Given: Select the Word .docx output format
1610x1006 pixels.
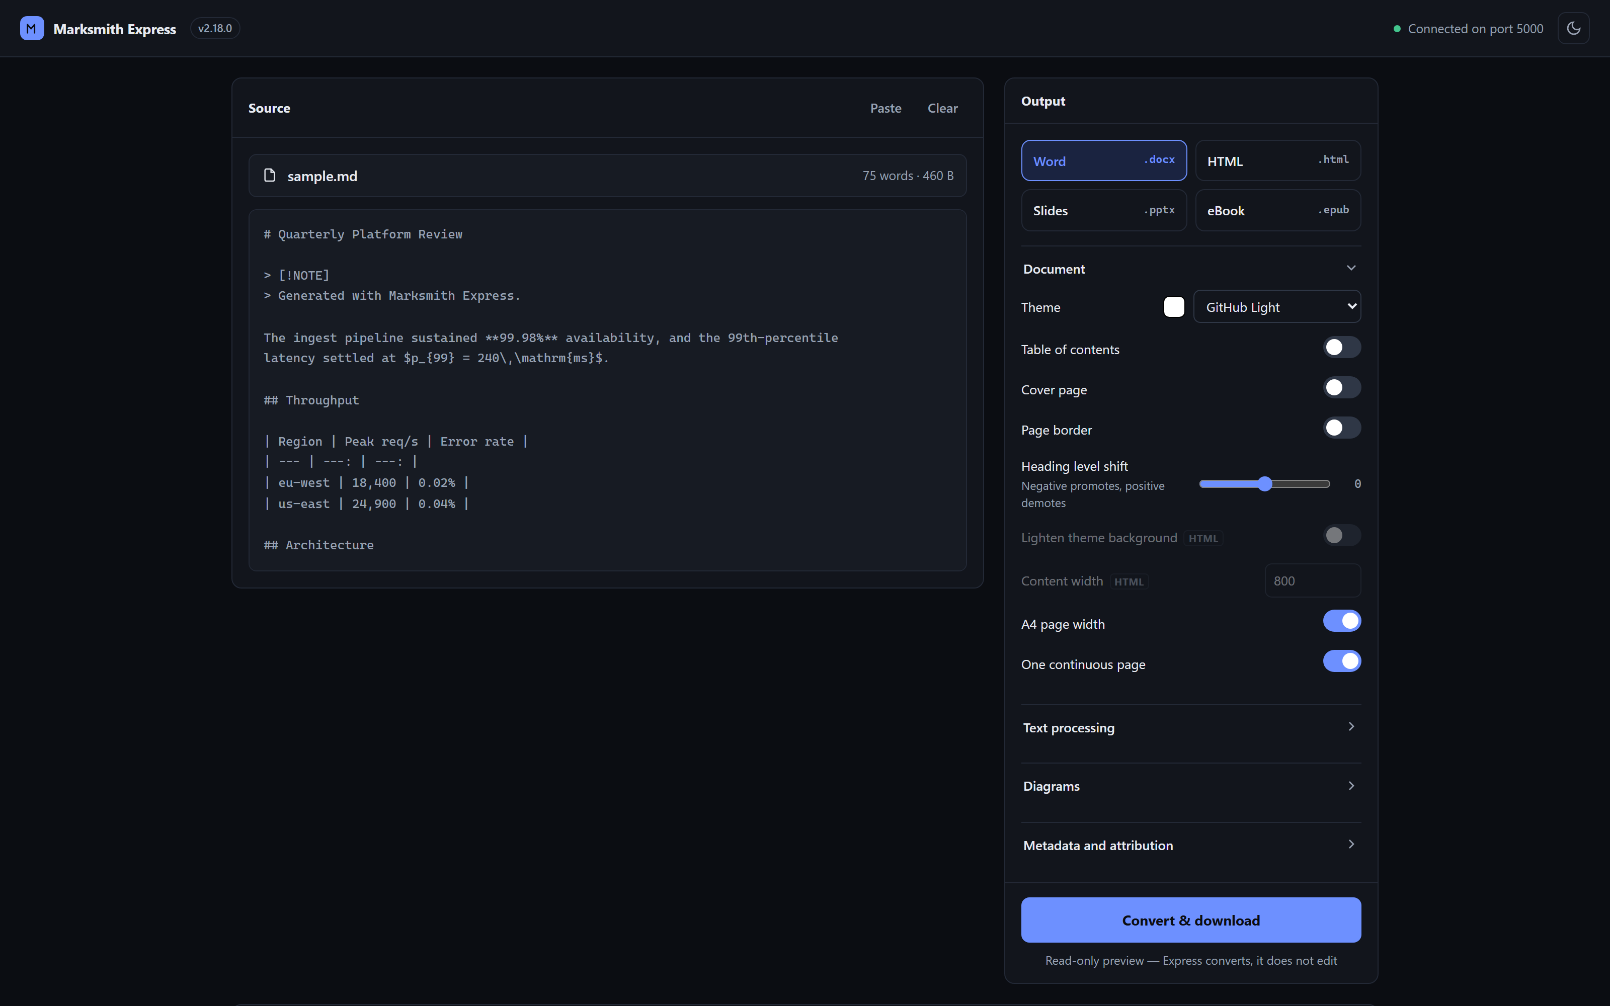Looking at the screenshot, I should [x=1104, y=160].
